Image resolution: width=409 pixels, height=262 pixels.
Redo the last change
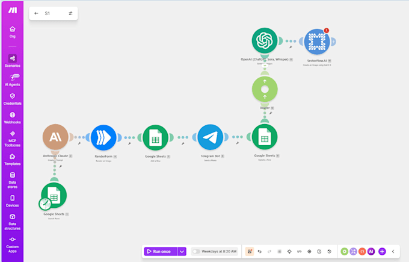(269, 251)
